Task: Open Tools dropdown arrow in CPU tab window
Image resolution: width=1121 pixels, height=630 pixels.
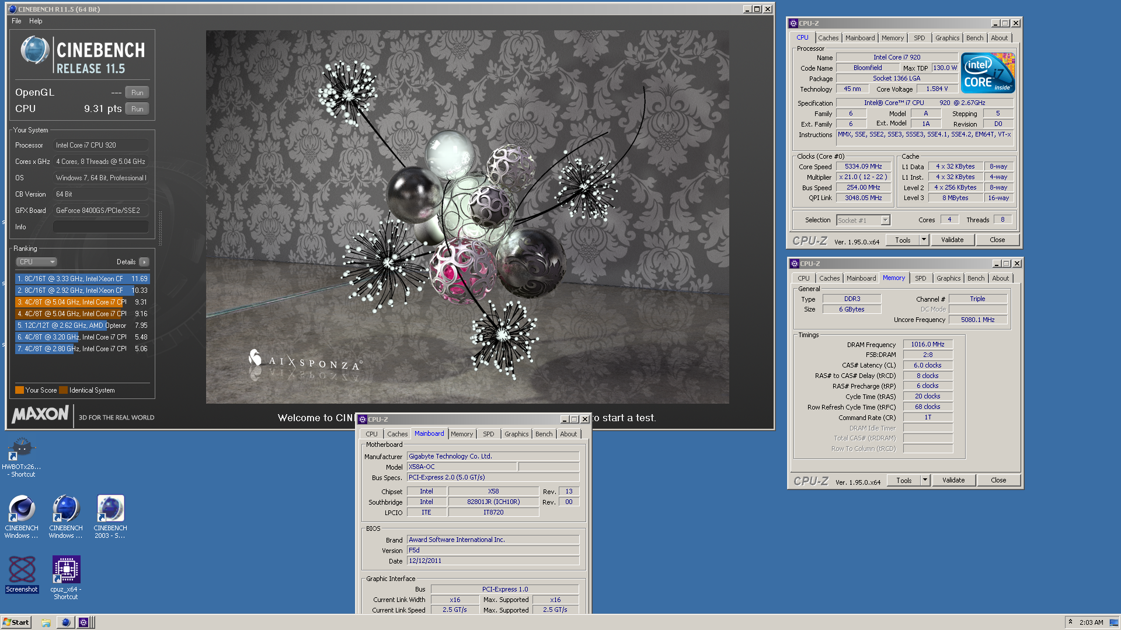Action: point(924,240)
